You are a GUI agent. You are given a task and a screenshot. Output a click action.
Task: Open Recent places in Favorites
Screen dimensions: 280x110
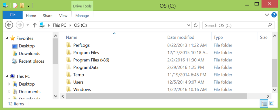click(31, 61)
